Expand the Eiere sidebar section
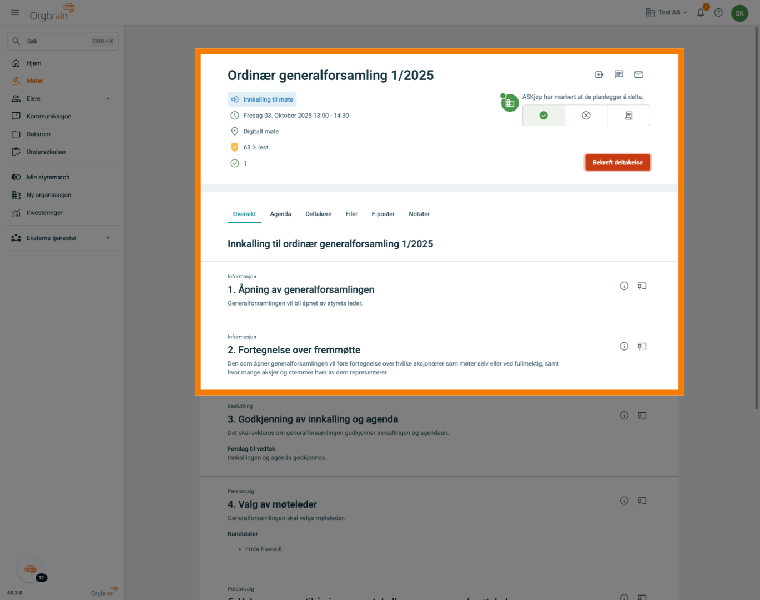Image resolution: width=760 pixels, height=600 pixels. click(63, 99)
